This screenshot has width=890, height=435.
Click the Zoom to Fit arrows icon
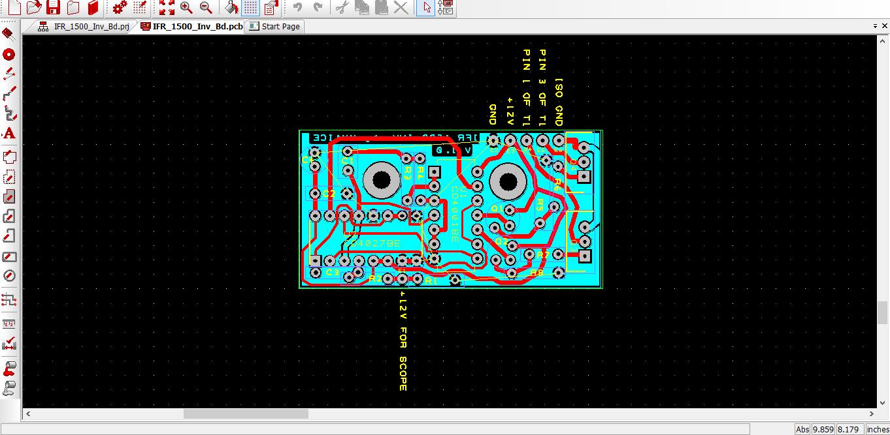[x=167, y=8]
